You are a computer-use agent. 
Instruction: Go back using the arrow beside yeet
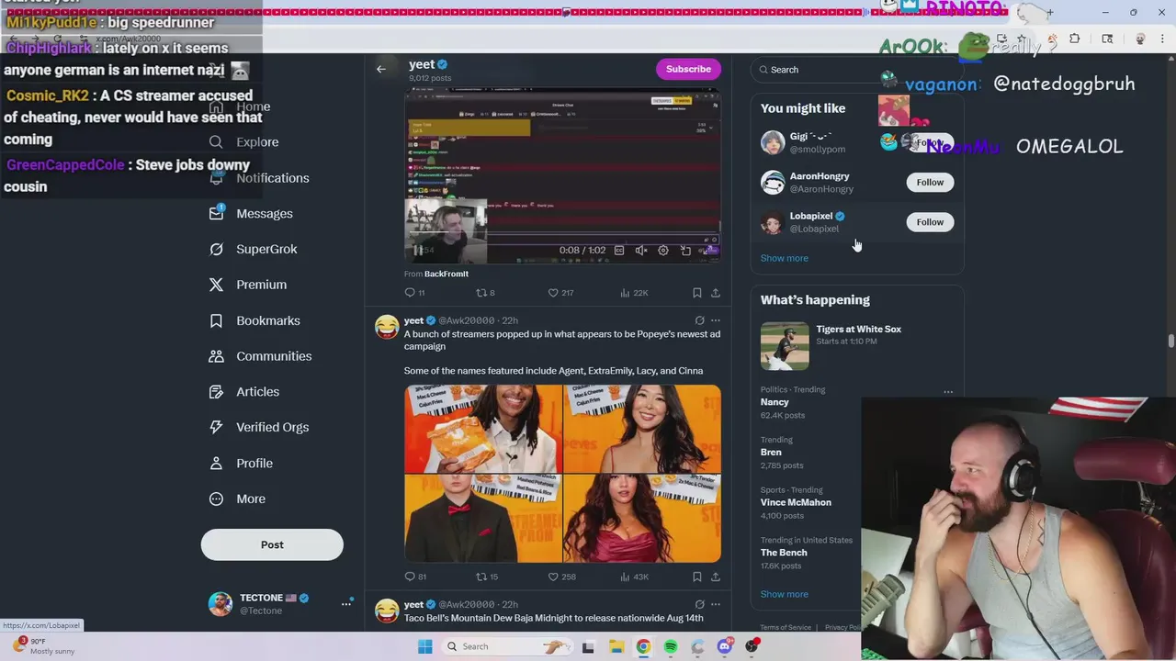[381, 69]
